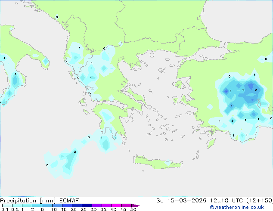
Task: Click the '10' legend tick label
Action: pos(54,209)
